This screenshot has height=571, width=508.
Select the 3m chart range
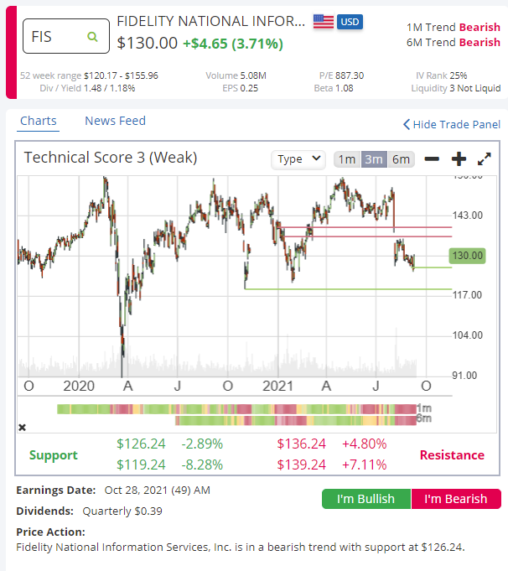pos(374,159)
